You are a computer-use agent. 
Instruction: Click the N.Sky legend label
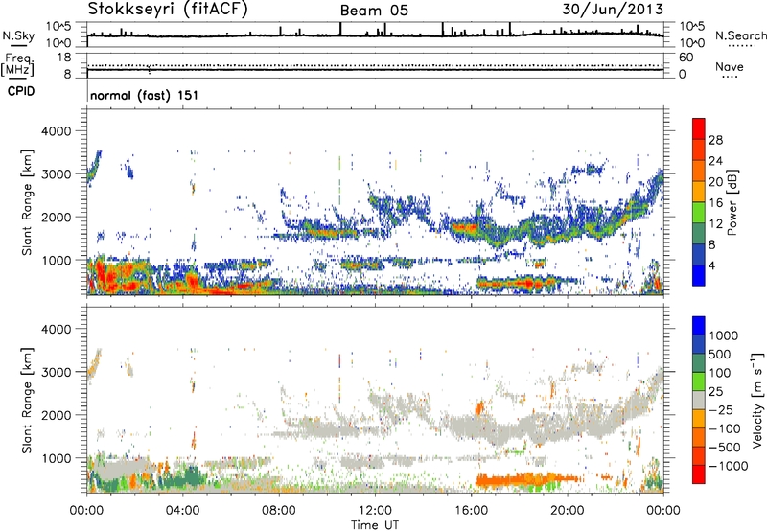[x=18, y=35]
